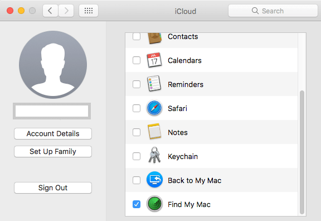Go forward using the right chevron

tap(66, 11)
